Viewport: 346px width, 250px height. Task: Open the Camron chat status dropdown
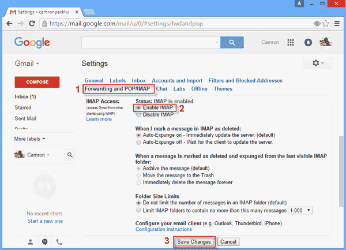point(38,155)
